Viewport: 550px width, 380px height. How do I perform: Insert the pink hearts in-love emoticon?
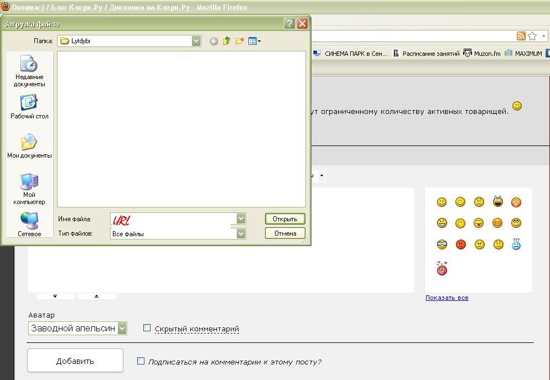(442, 268)
